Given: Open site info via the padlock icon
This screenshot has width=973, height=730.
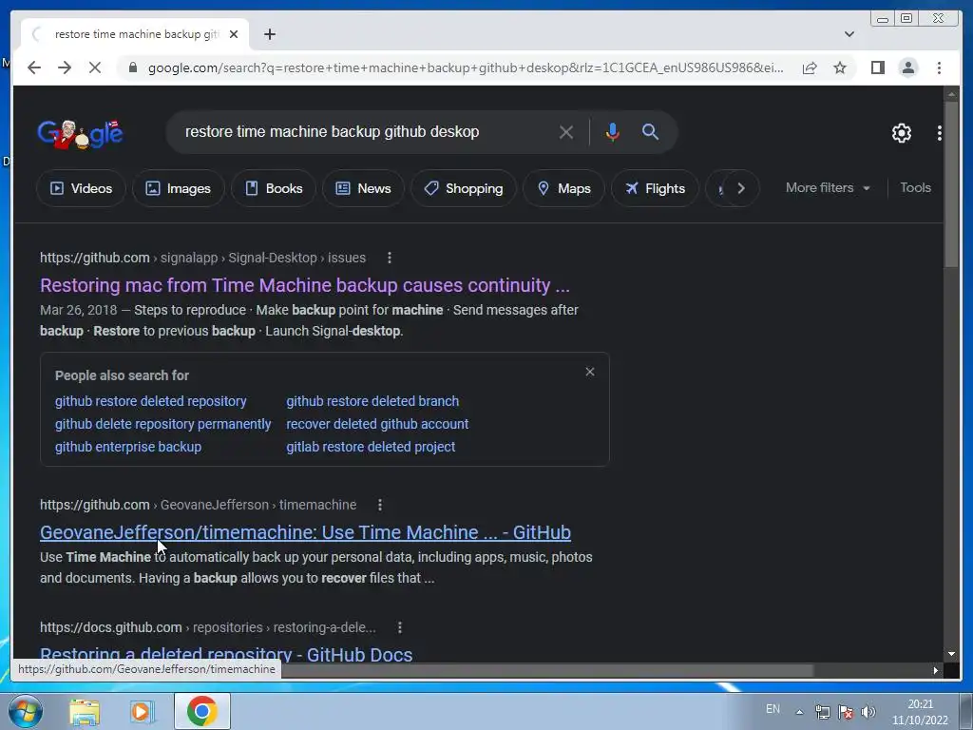Looking at the screenshot, I should pos(132,67).
